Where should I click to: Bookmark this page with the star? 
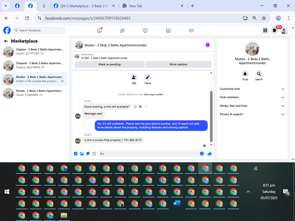pyautogui.click(x=264, y=18)
